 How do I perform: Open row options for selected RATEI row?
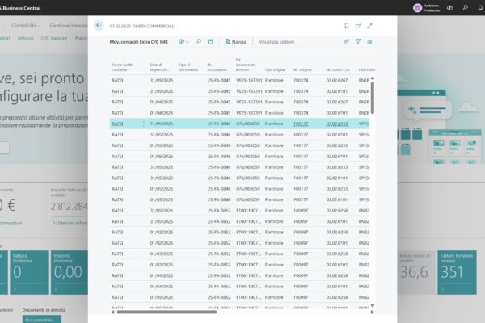[x=144, y=124]
